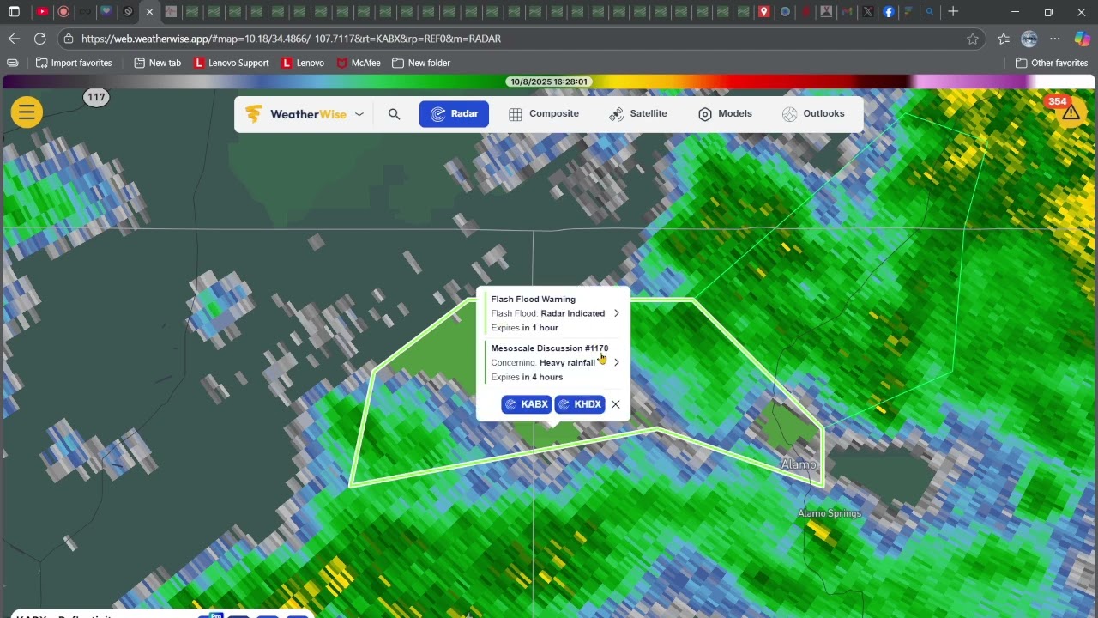Open the favorites list icon

click(x=1004, y=39)
